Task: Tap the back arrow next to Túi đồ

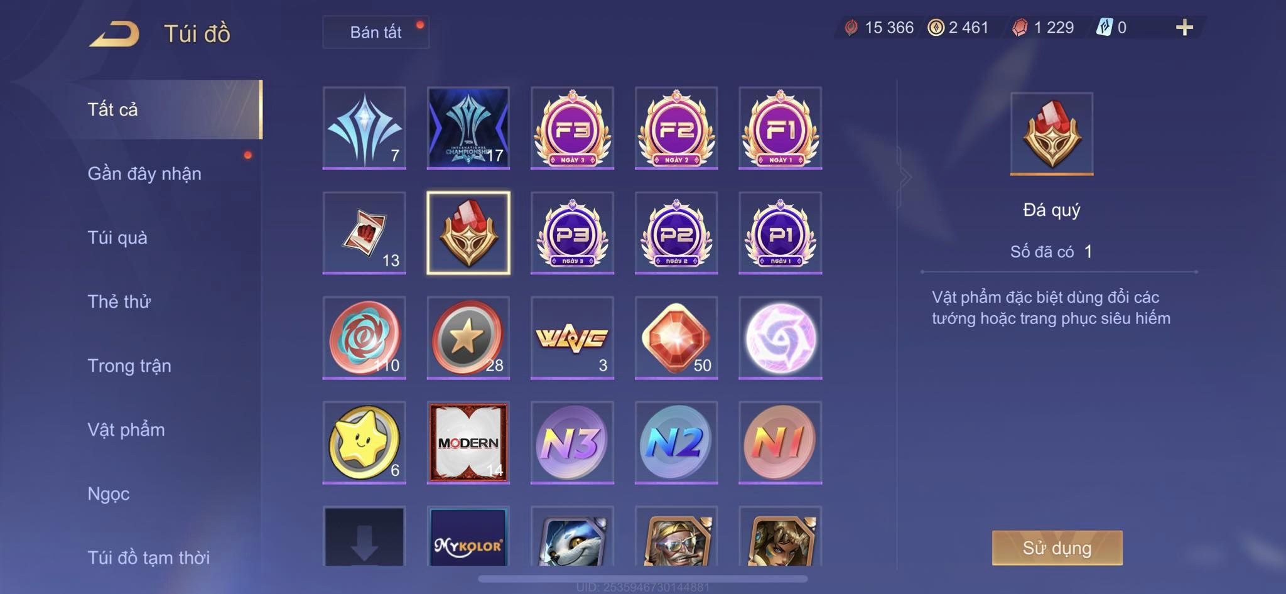Action: pyautogui.click(x=114, y=33)
